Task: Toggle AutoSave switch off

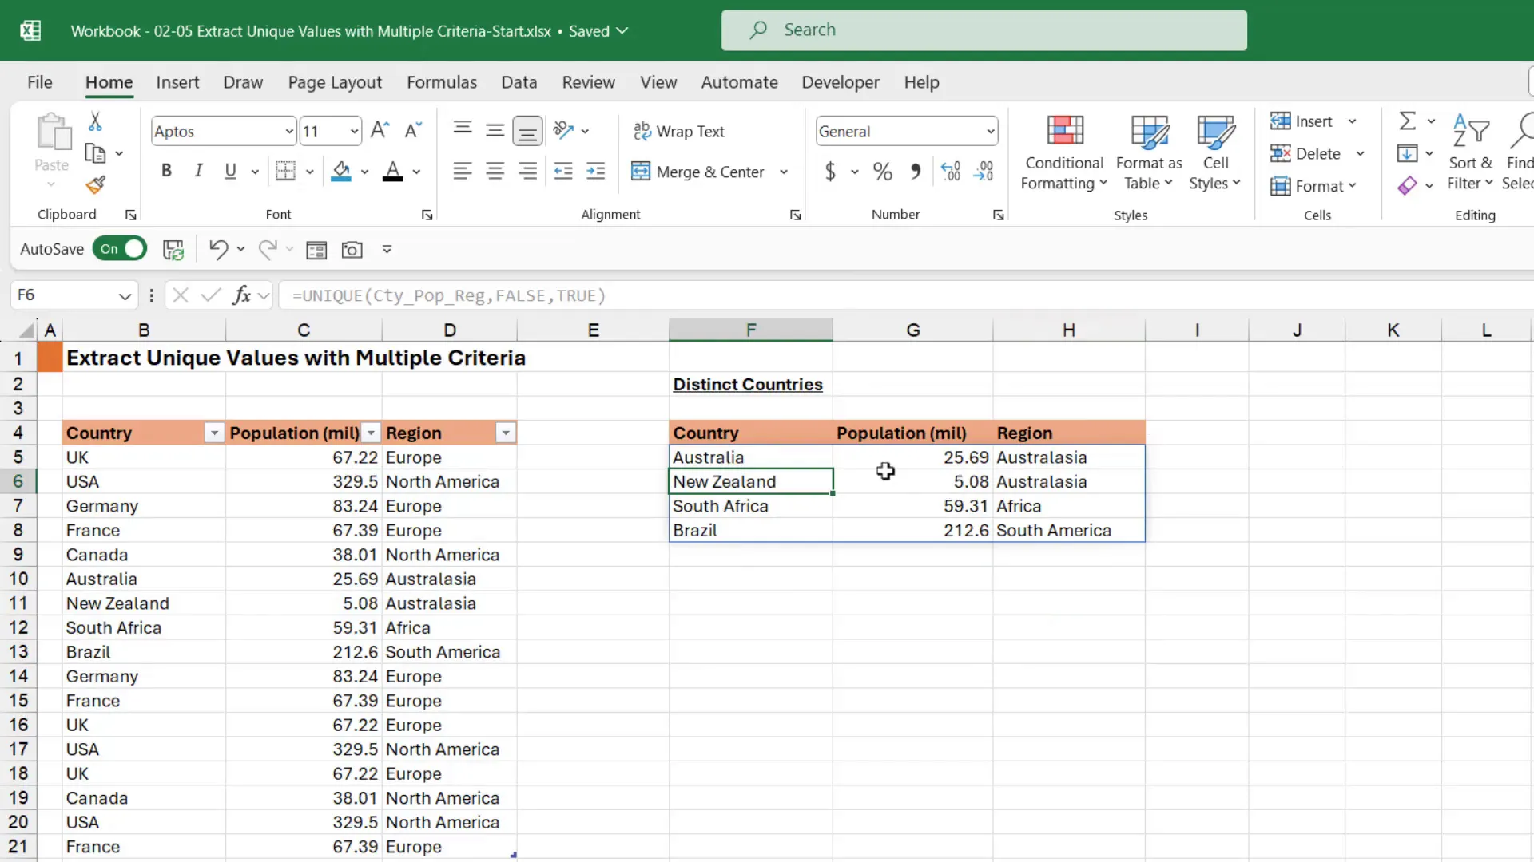Action: pyautogui.click(x=120, y=249)
